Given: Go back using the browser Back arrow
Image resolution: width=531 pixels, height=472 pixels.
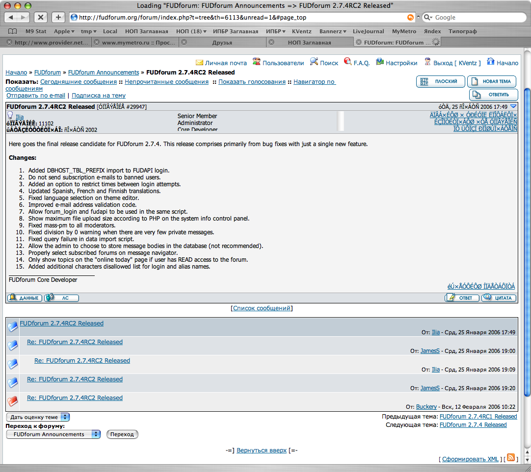Looking at the screenshot, I should click(10, 17).
